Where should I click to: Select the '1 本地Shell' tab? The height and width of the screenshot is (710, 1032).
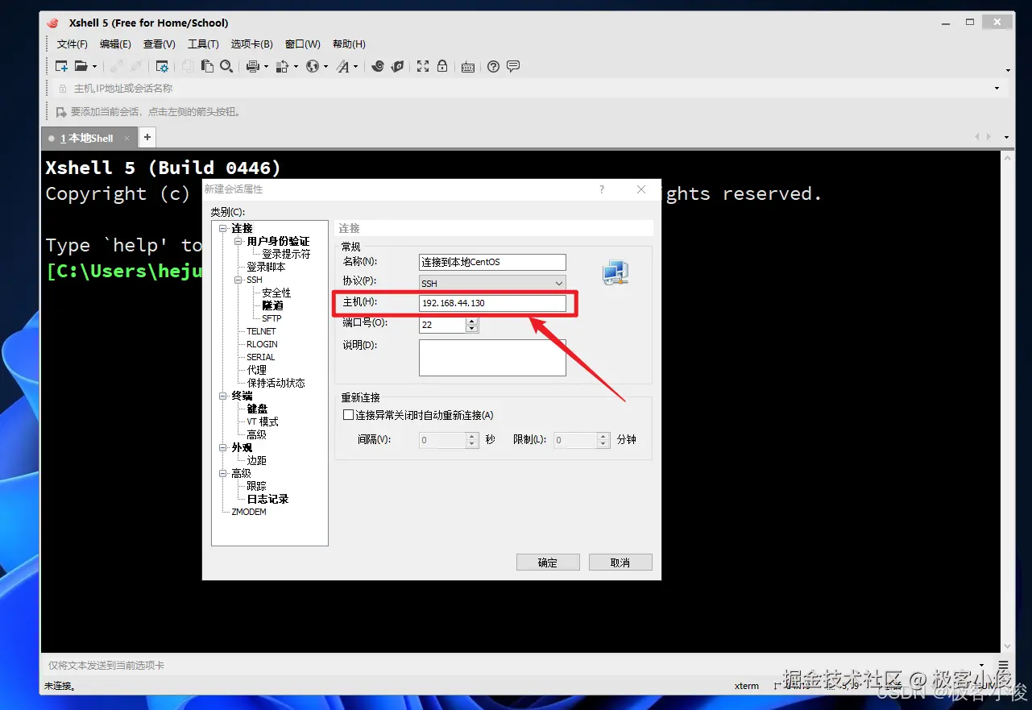(x=87, y=139)
